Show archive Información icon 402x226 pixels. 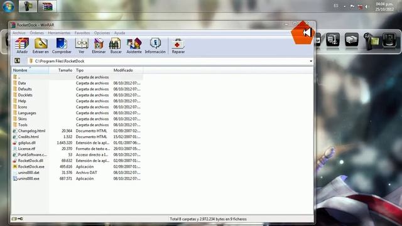coord(155,46)
